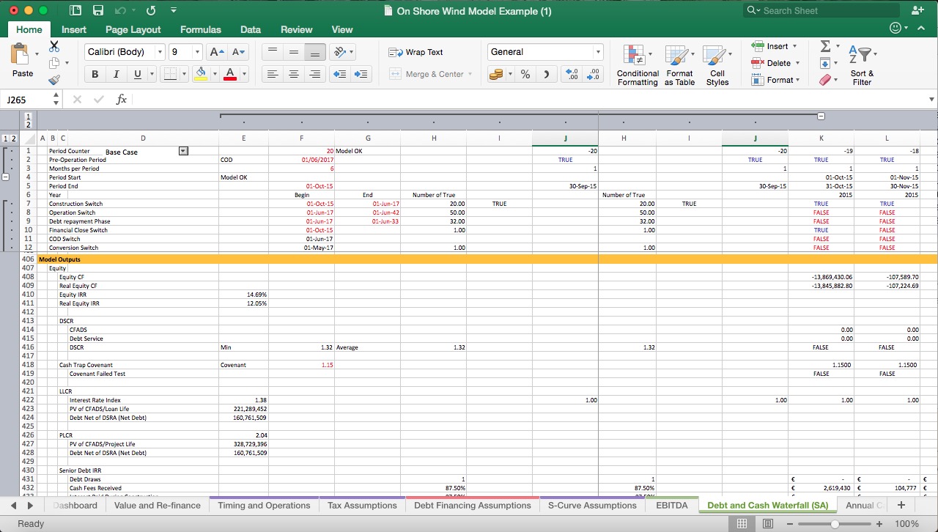Decrease font size with the smaller A icon
This screenshot has width=938, height=532.
click(x=239, y=52)
